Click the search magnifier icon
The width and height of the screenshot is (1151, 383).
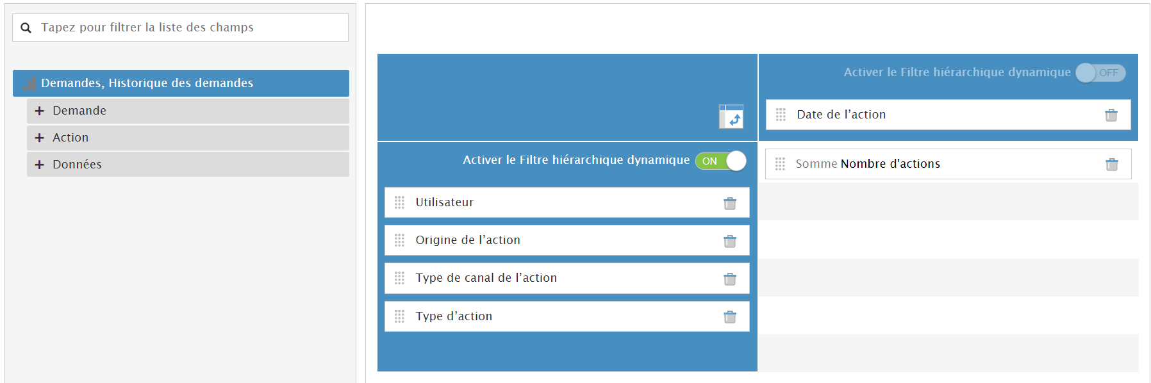(x=26, y=28)
